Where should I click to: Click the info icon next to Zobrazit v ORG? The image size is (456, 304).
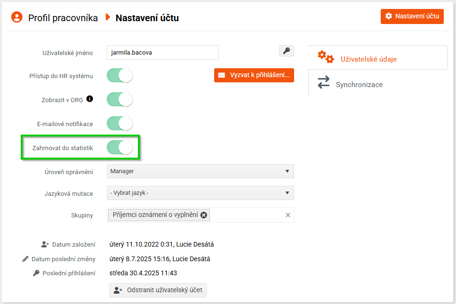89,99
